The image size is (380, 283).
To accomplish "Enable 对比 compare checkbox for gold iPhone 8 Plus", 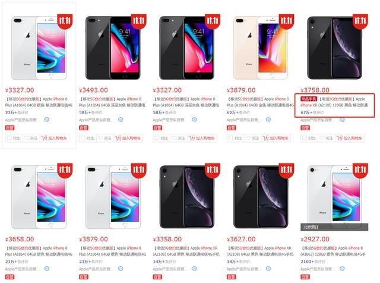I will [x=231, y=138].
